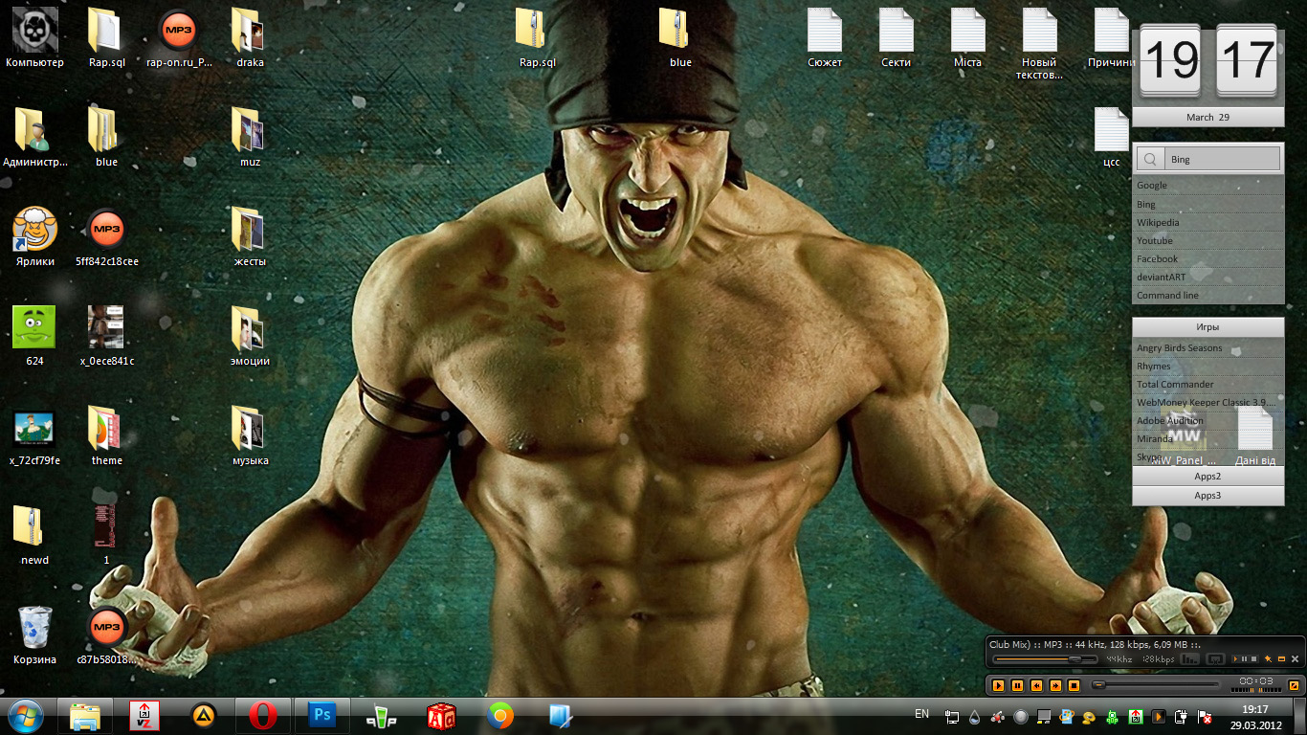Expand the Apps3 section in sidebar
Screen dimensions: 1307x735
1207,496
